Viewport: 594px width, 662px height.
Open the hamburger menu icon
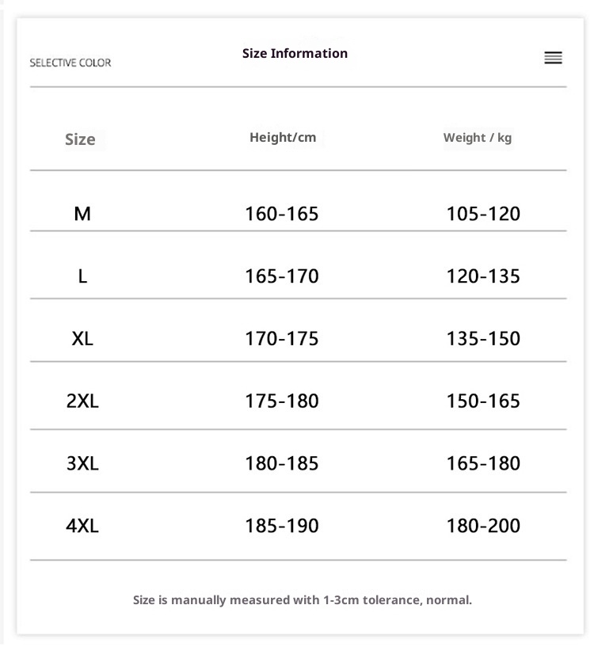click(x=554, y=58)
